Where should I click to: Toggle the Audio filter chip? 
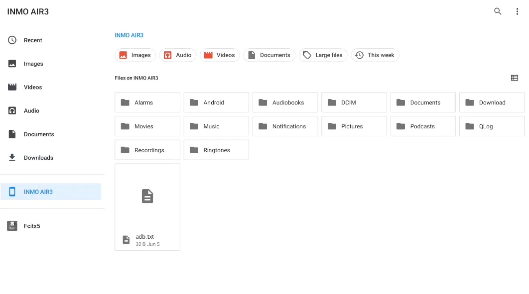tap(178, 55)
